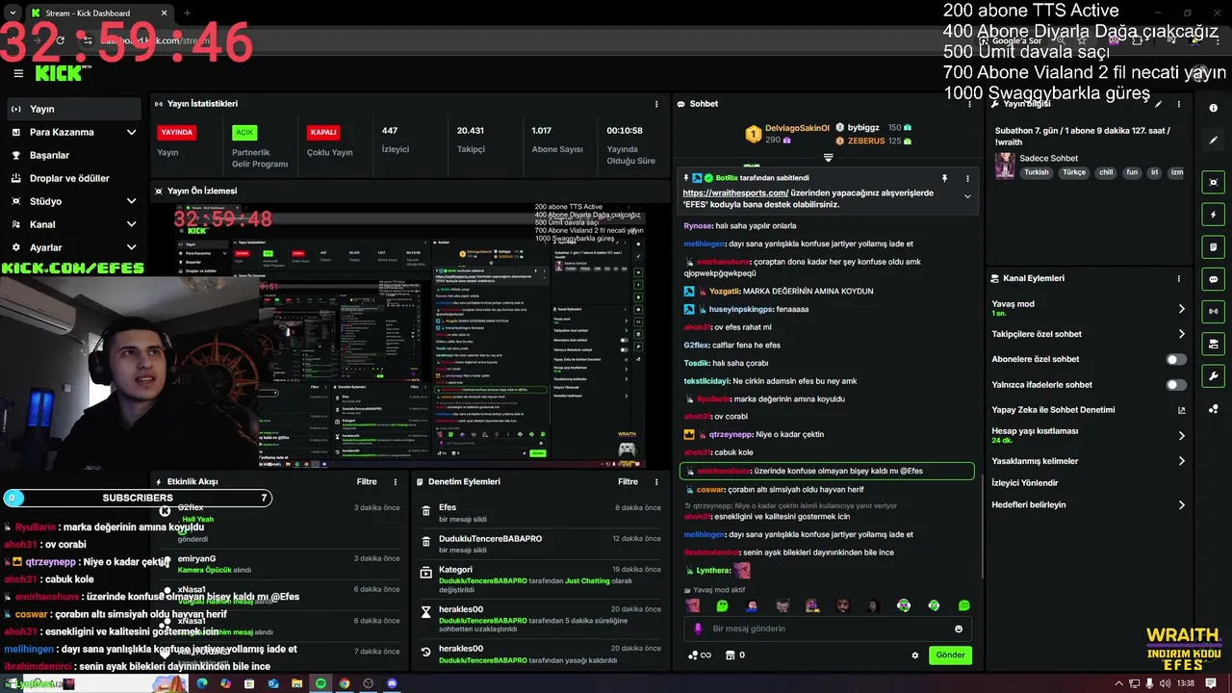Image resolution: width=1232 pixels, height=693 pixels.
Task: Collapse the pinned message chevron
Action: pyautogui.click(x=967, y=196)
